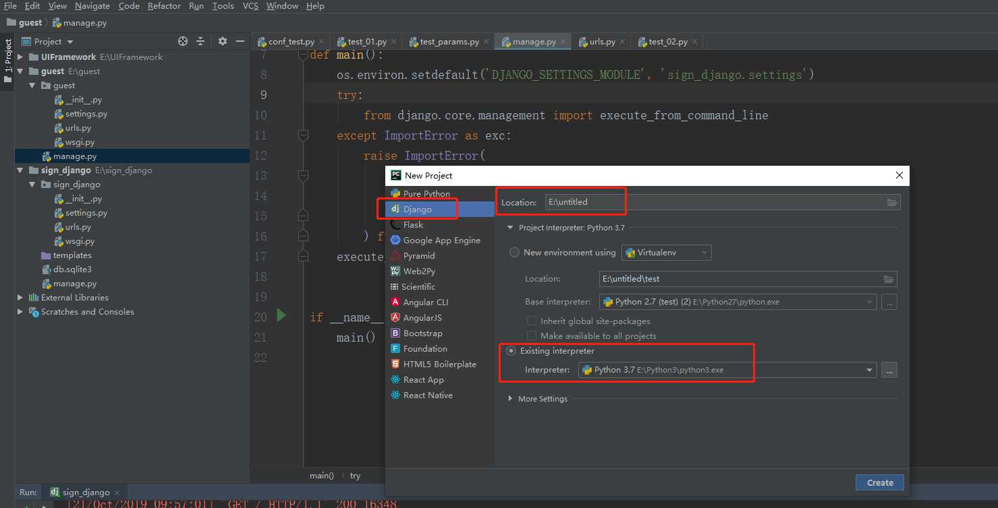998x508 pixels.
Task: Select React Native project type
Action: click(x=427, y=395)
